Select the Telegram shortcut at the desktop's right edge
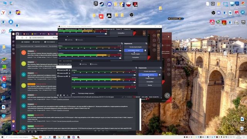247x139 pixels. 243,12
